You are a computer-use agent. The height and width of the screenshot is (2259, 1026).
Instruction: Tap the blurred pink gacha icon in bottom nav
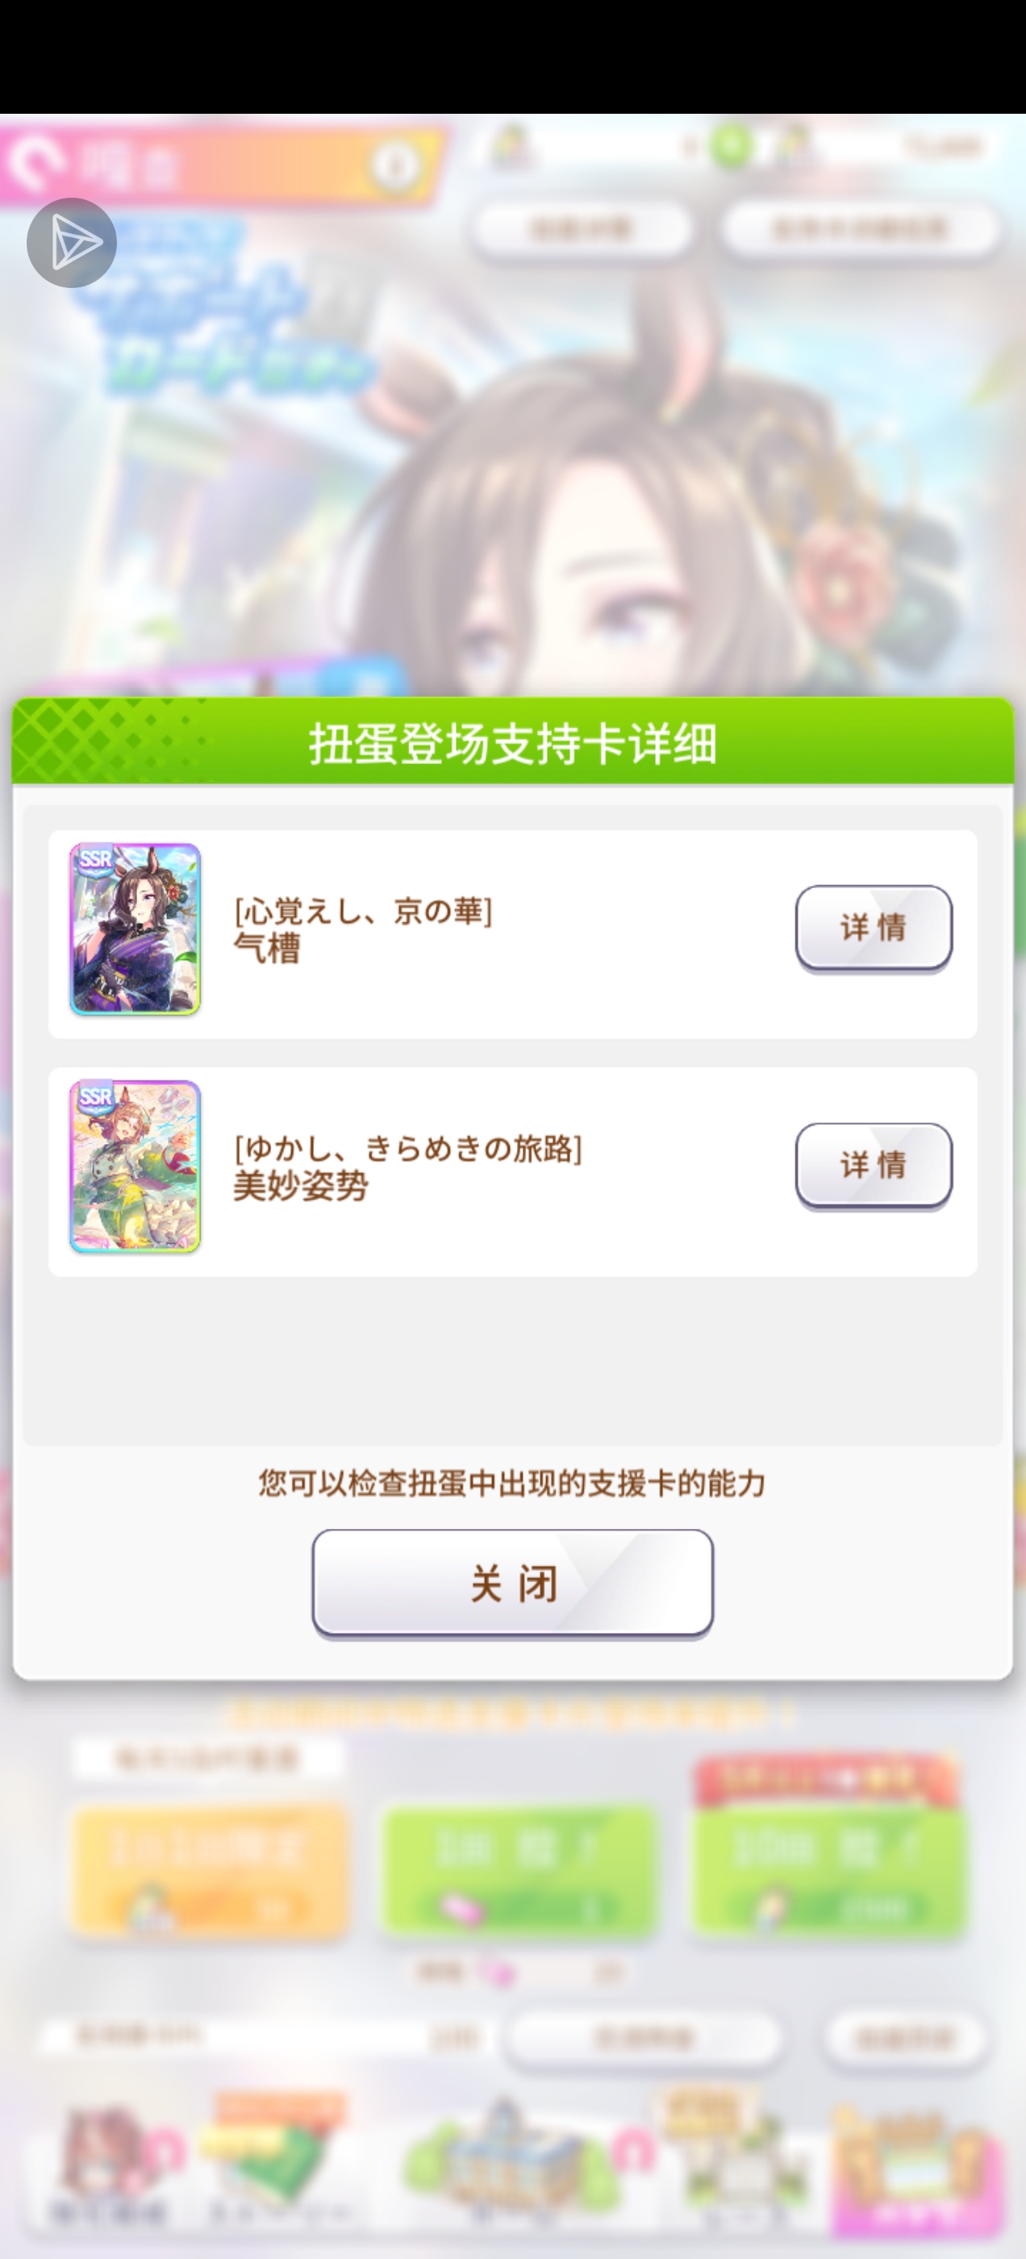point(920,2175)
